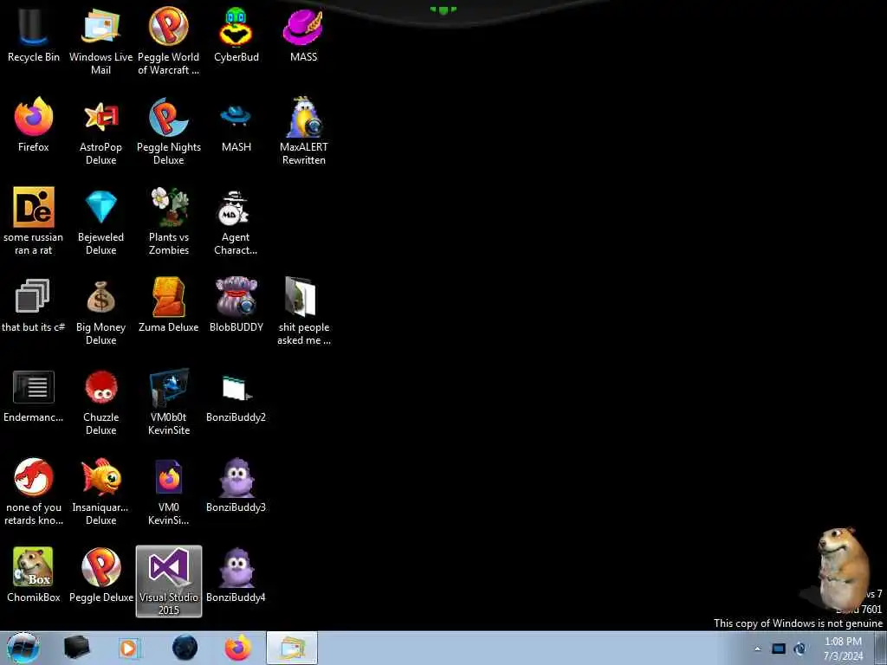This screenshot has width=887, height=665.
Task: Select Peggle Deluxe desktop icon
Action: coord(100,576)
